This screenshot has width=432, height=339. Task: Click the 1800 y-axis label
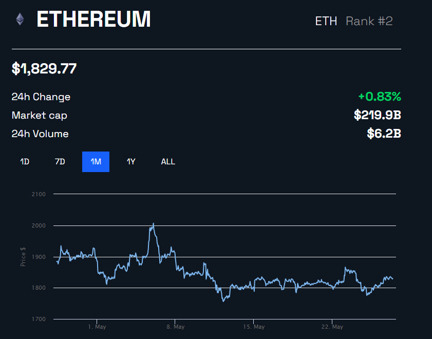(x=39, y=288)
